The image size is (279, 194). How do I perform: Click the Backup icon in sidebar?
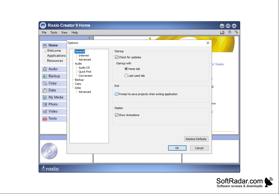click(45, 76)
